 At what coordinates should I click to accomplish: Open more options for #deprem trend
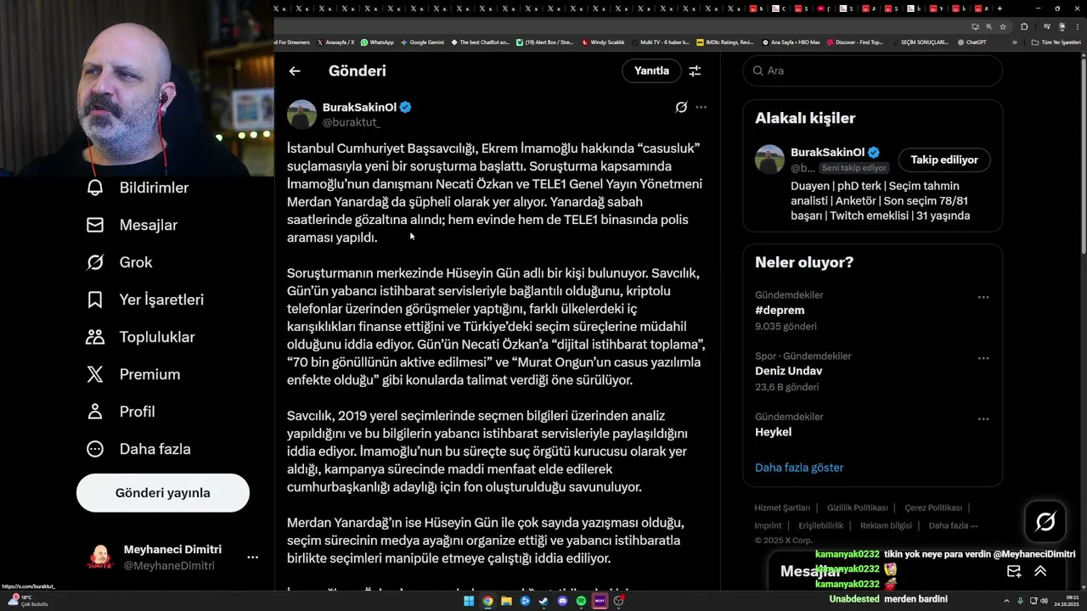tap(983, 297)
